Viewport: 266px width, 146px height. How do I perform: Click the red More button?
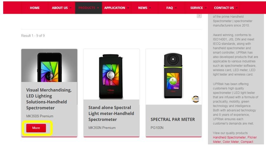(x=36, y=128)
